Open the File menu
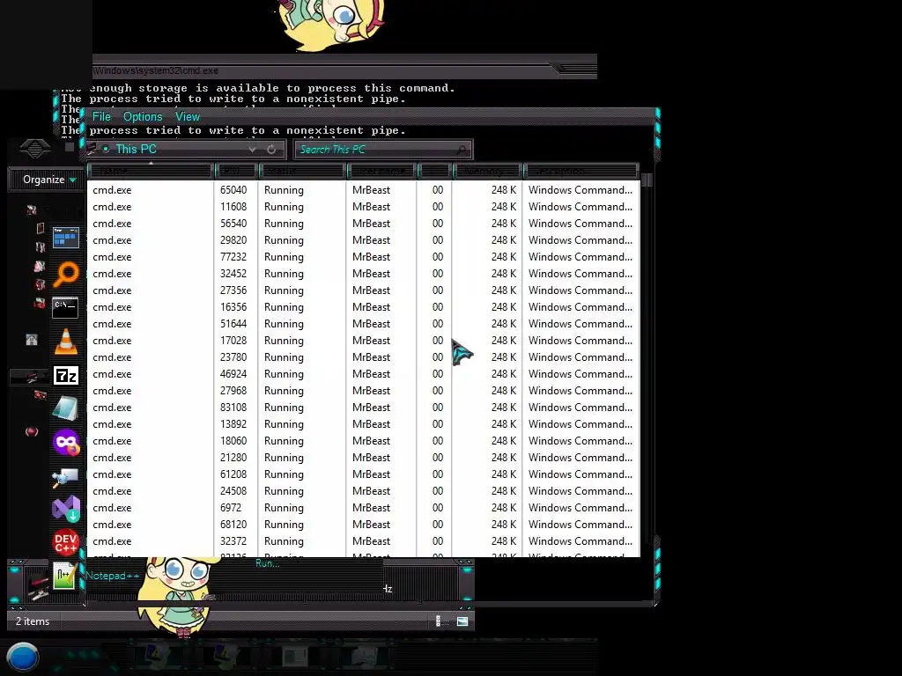 (101, 117)
